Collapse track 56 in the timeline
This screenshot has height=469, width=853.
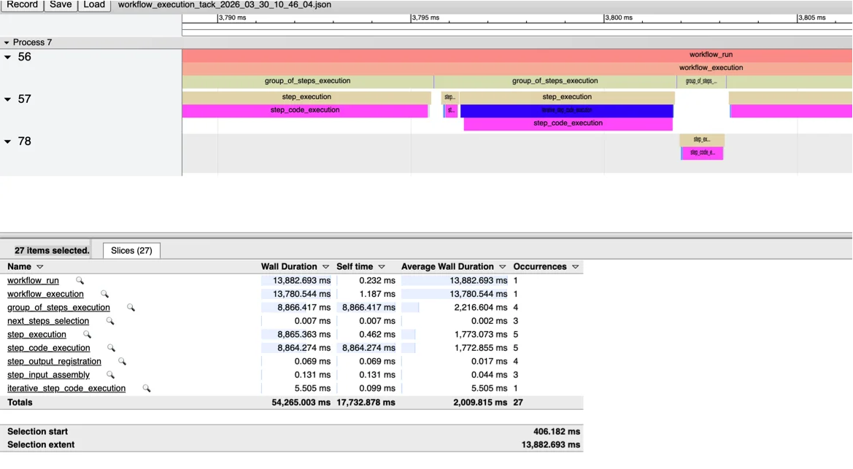(x=9, y=57)
